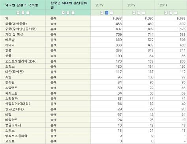Click the 캐나다 2017 value 436
This screenshot has width=187, height=144.
pos(183,45)
